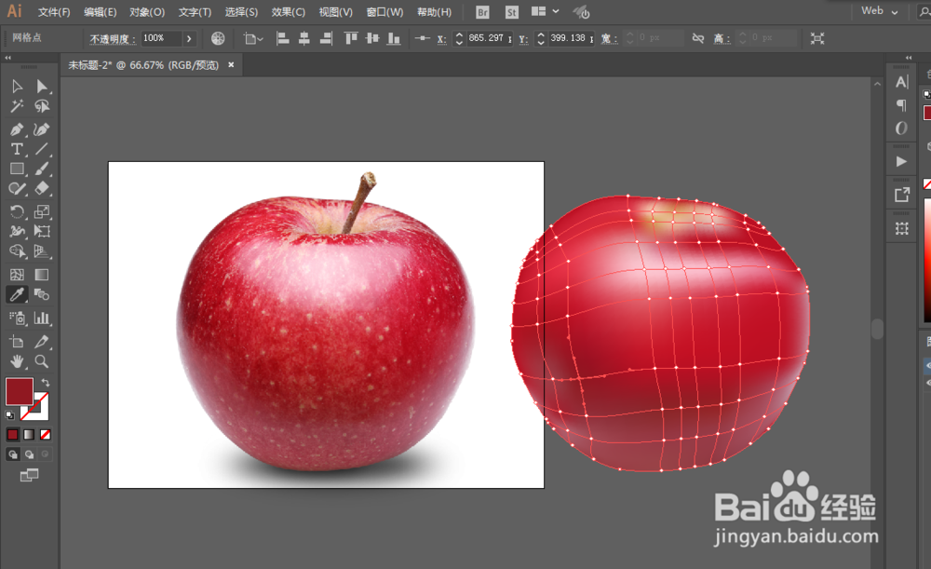
Task: Swap fill and stroke colors
Action: click(x=45, y=383)
